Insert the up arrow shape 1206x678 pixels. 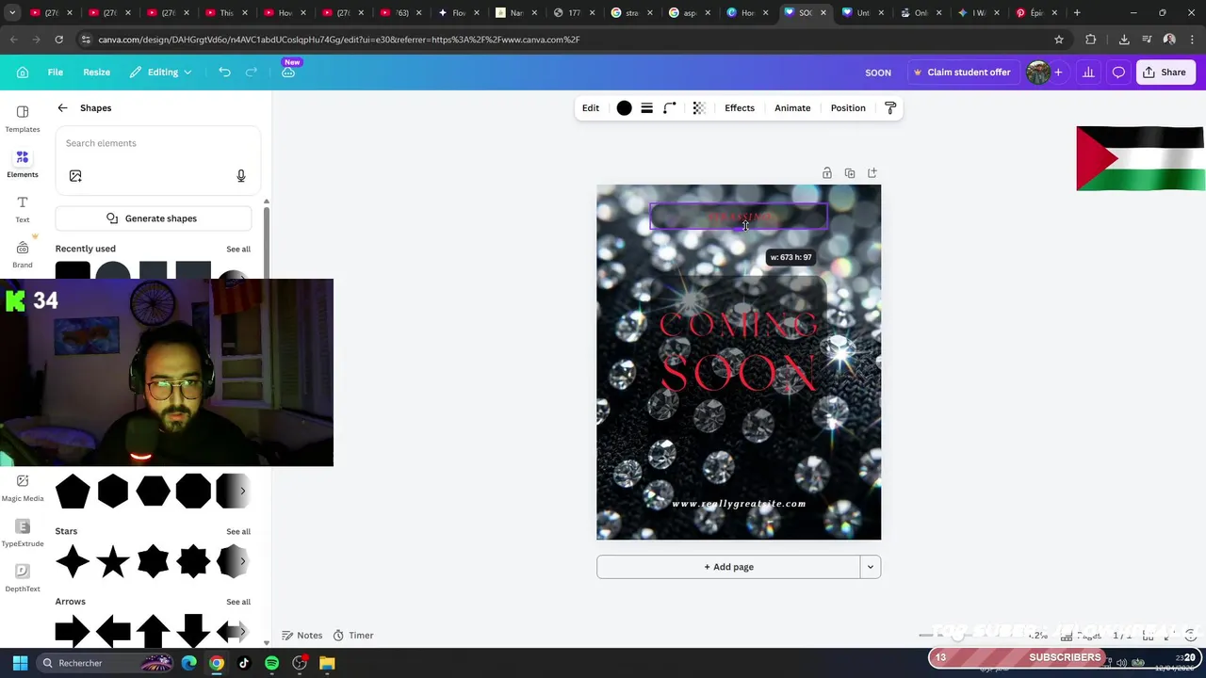coord(153,632)
